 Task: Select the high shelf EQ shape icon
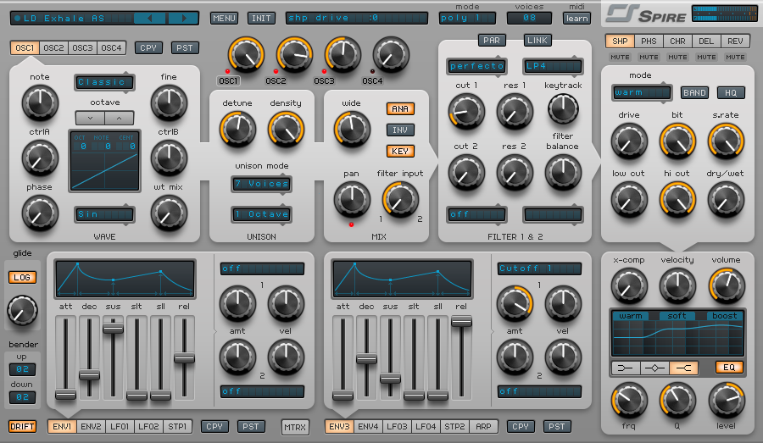683,368
